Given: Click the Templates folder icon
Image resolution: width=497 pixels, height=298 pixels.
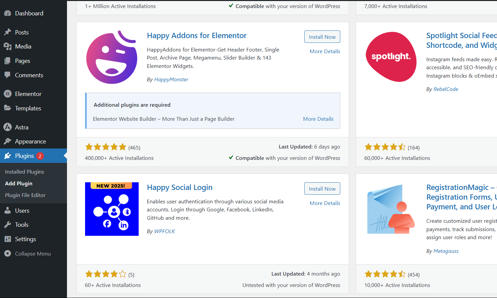Looking at the screenshot, I should point(8,108).
